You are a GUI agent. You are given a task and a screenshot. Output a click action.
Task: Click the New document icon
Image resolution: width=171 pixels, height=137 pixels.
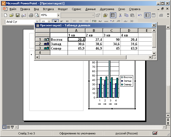pyautogui.click(x=5, y=15)
